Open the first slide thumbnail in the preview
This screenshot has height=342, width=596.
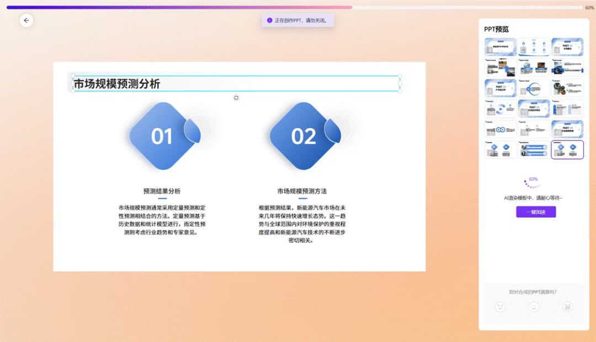(x=501, y=47)
